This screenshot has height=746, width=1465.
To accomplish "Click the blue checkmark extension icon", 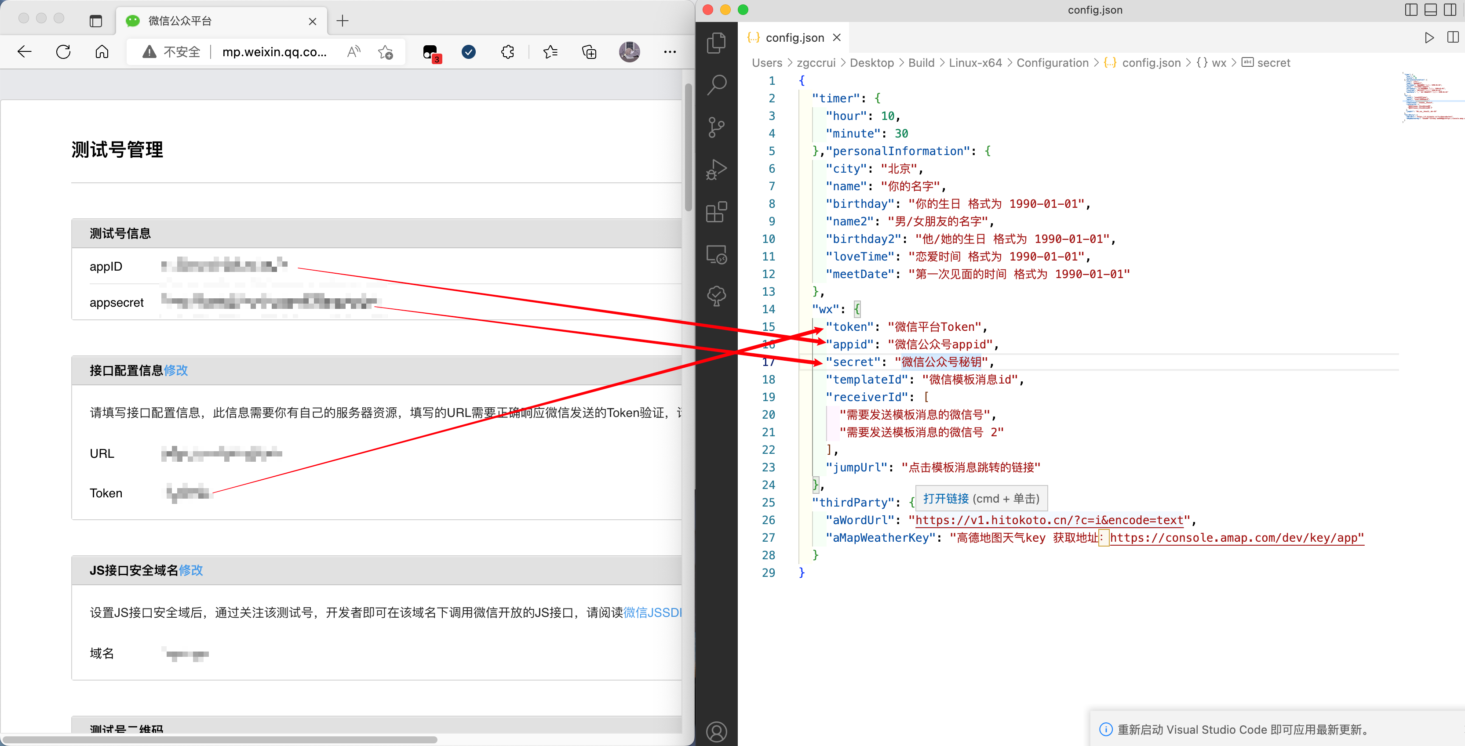I will pos(469,52).
